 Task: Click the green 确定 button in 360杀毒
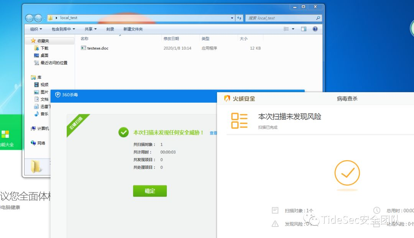(150, 191)
